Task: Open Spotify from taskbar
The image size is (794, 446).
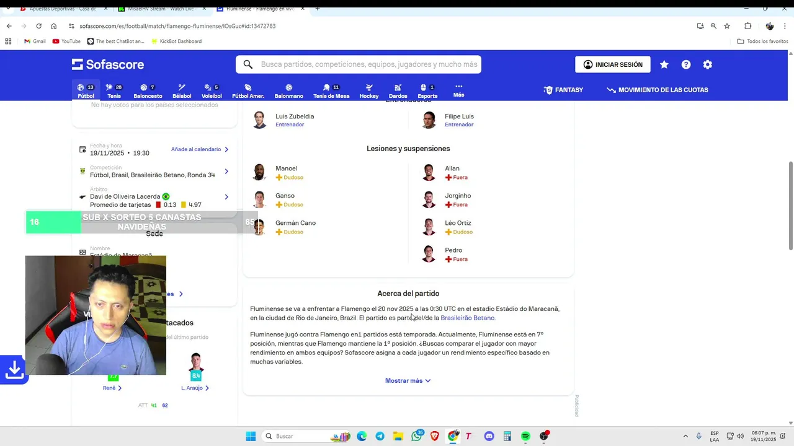Action: (525, 436)
